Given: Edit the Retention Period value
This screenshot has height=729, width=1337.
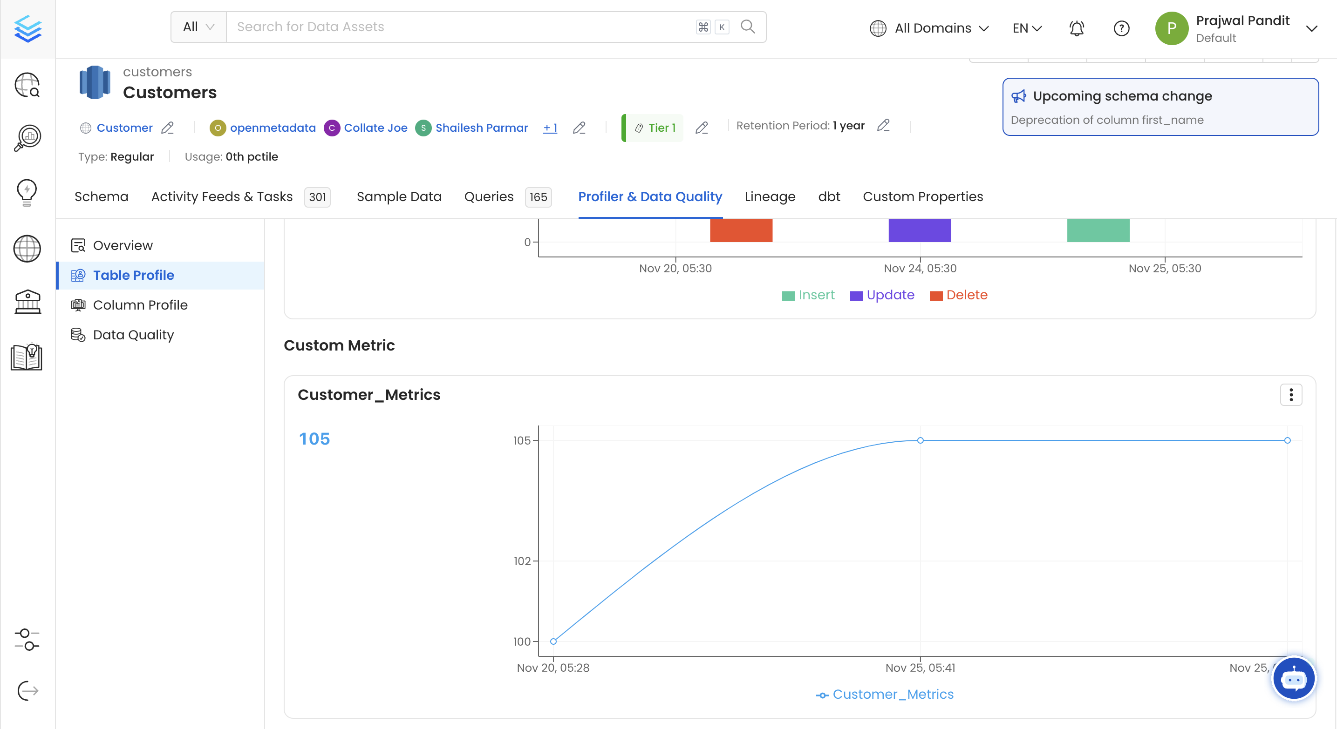Looking at the screenshot, I should (884, 126).
